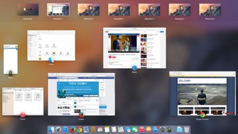Open the Trash in the Dock
238x134 pixels.
click(186, 130)
